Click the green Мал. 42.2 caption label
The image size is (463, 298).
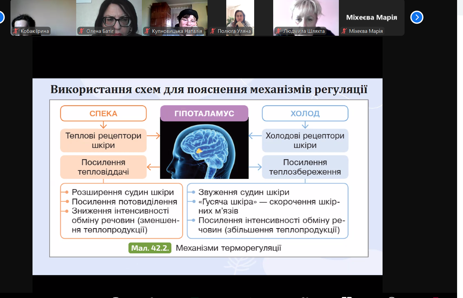[150, 248]
